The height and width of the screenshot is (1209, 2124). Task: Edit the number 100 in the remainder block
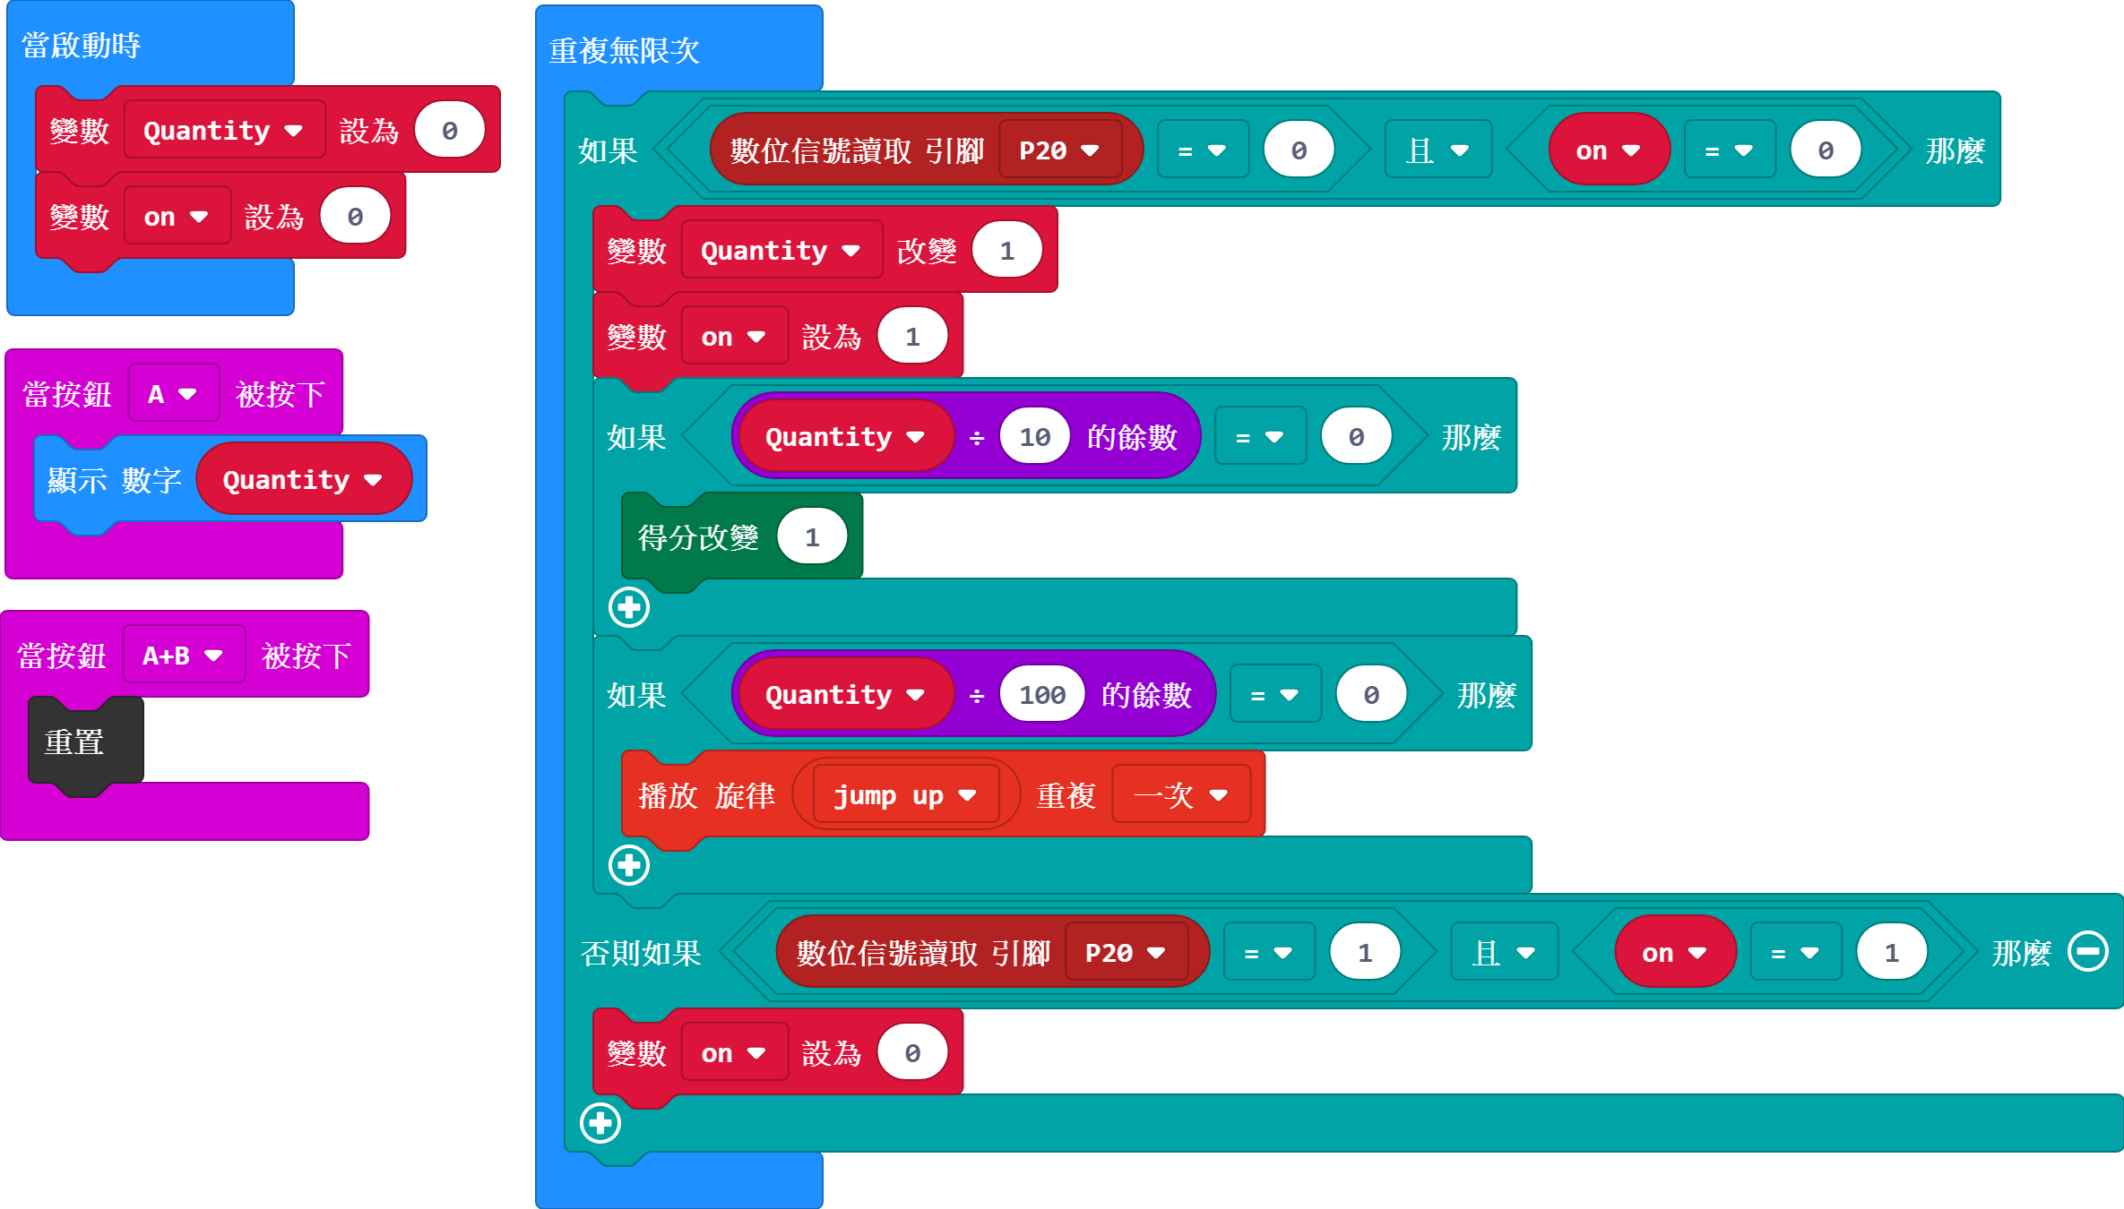[1040, 693]
